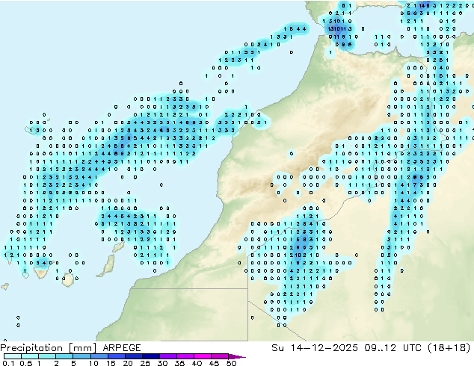The image size is (474, 366).
Task: Click the 1–2 mm legend color box
Action: point(47,356)
